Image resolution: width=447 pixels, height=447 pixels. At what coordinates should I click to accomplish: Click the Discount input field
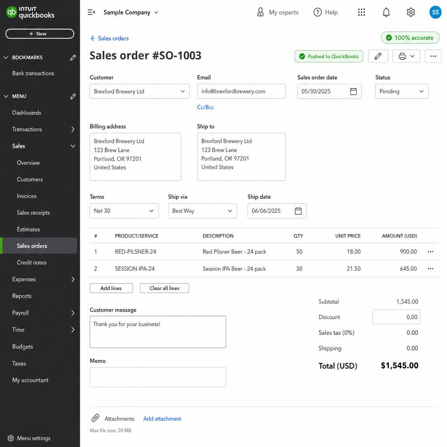(x=396, y=317)
